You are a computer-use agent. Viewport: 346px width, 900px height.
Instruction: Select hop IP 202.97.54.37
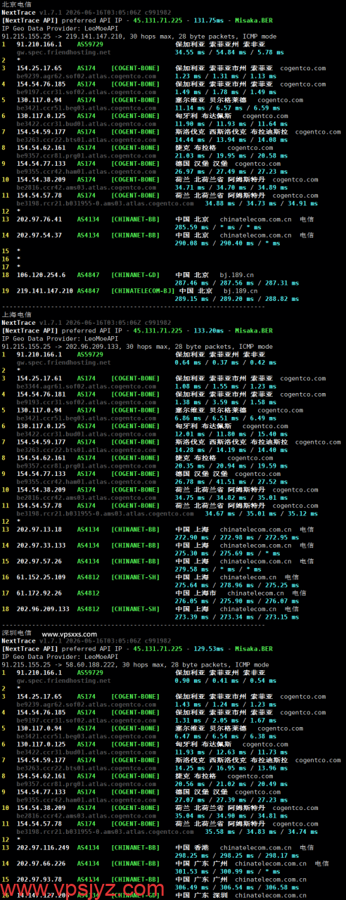click(38, 235)
